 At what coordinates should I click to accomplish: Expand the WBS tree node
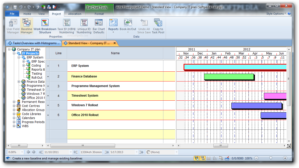[x=14, y=126]
